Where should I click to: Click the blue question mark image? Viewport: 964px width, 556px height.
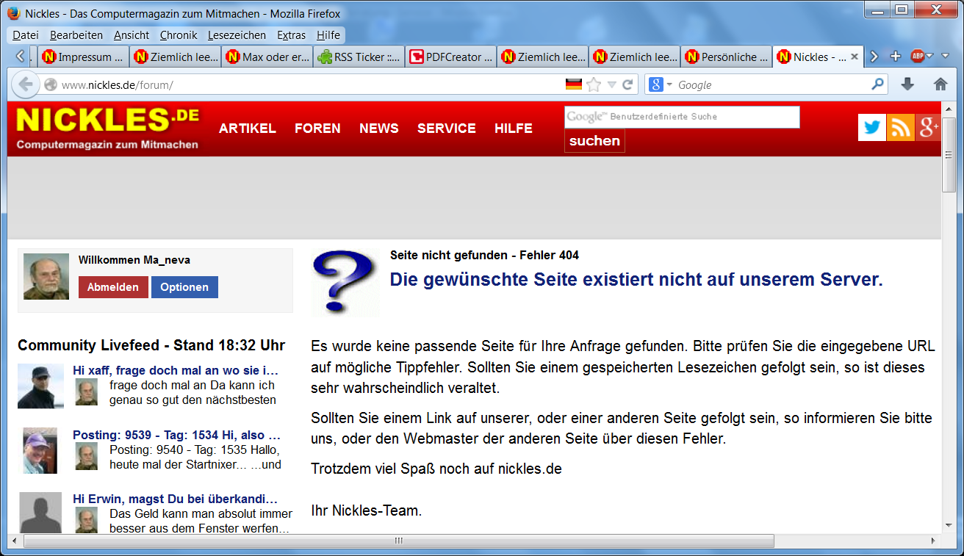click(x=345, y=283)
